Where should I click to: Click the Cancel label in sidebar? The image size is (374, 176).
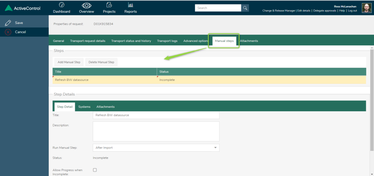[21, 32]
